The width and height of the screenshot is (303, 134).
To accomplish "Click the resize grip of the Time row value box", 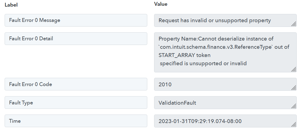I will click(294, 124).
